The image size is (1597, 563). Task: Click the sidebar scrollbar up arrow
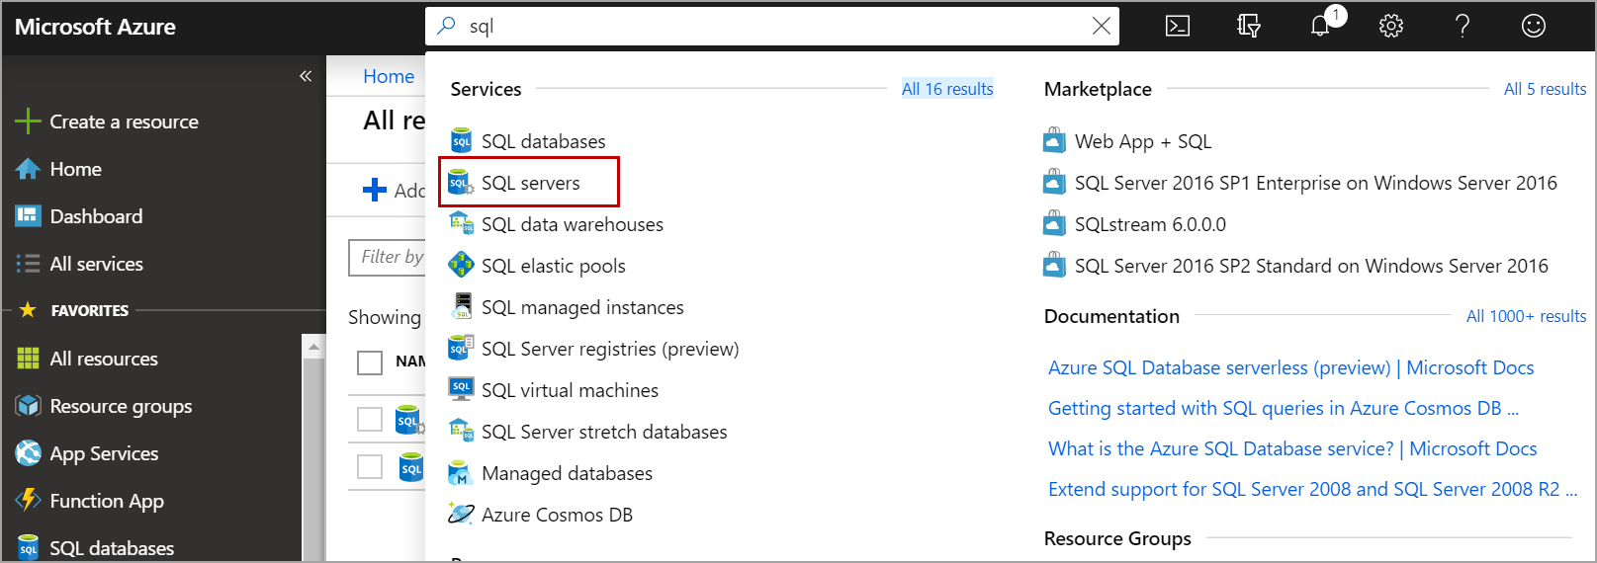pyautogui.click(x=313, y=347)
